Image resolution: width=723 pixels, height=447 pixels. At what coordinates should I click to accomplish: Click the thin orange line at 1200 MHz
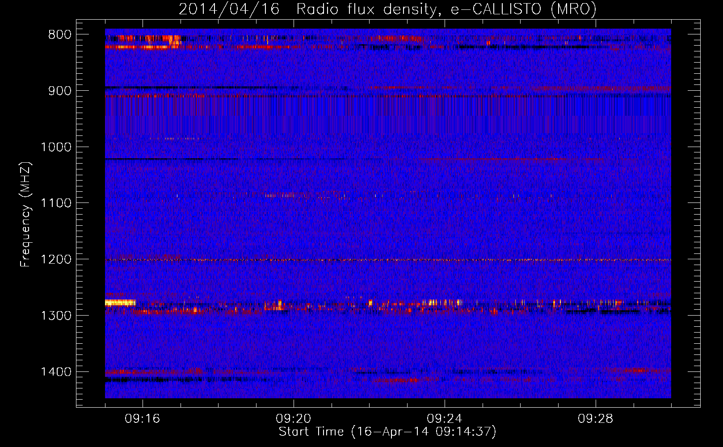click(x=388, y=260)
